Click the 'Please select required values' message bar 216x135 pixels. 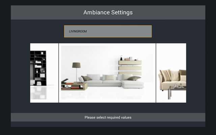pos(108,117)
